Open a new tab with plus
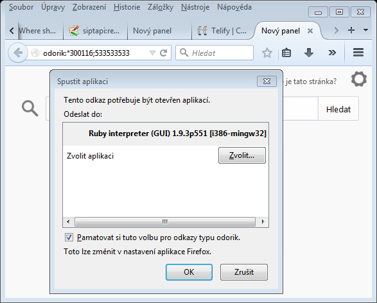This screenshot has width=377, height=303. pyautogui.click(x=351, y=30)
